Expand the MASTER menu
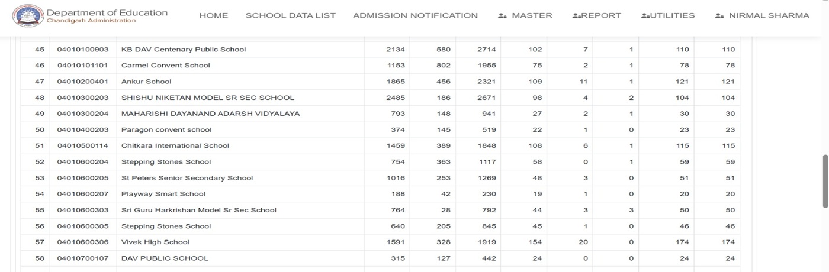Image resolution: width=829 pixels, height=272 pixels. pyautogui.click(x=532, y=16)
